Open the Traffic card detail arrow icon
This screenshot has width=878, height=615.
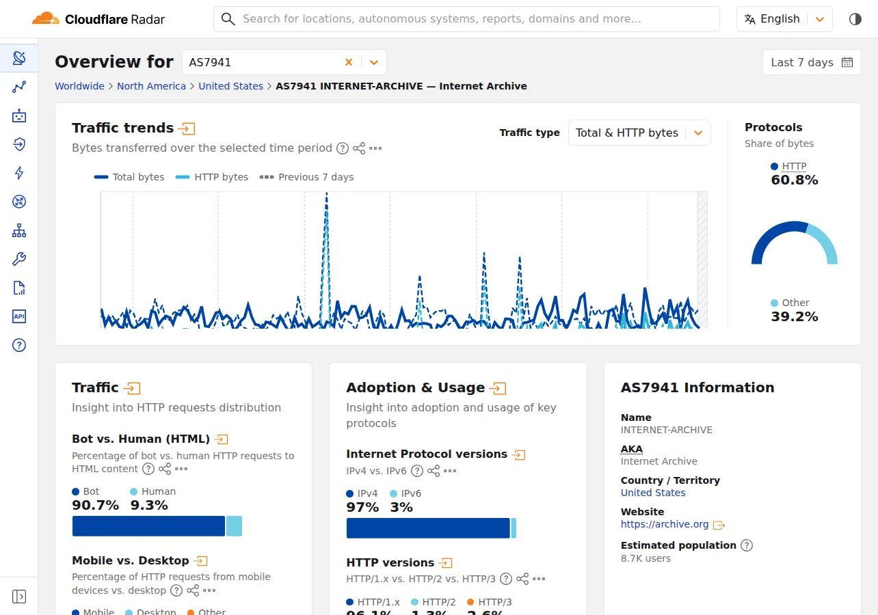(x=131, y=388)
